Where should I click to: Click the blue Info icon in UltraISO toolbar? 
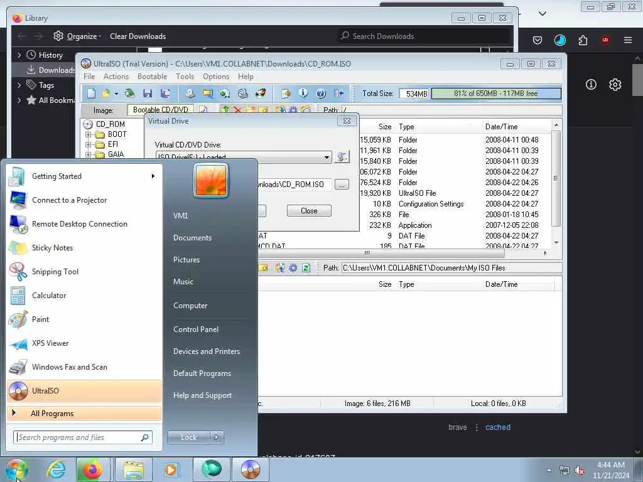coord(303,94)
